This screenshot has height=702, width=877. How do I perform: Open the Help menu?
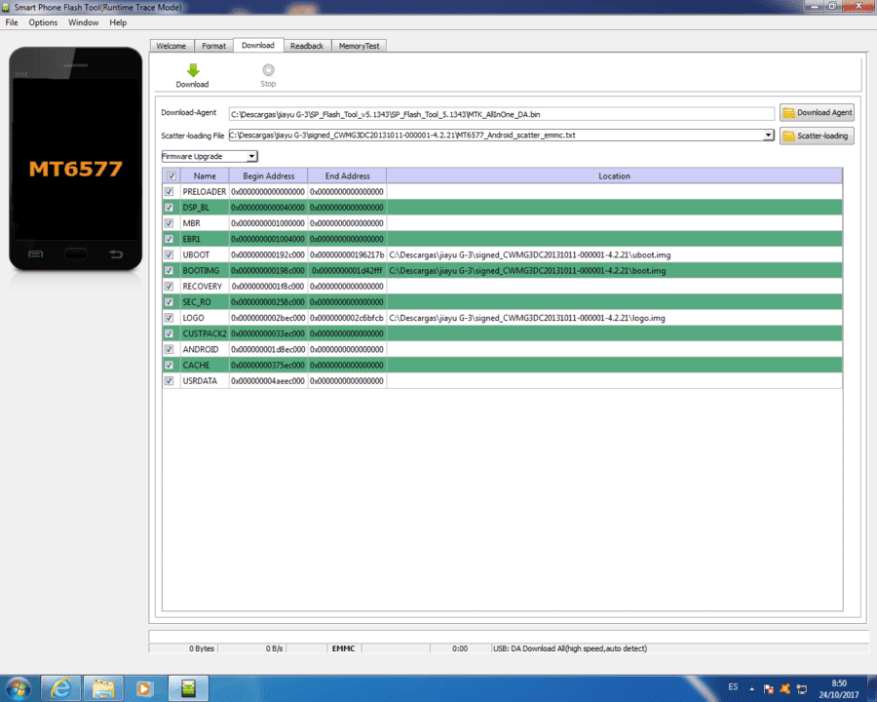point(118,22)
